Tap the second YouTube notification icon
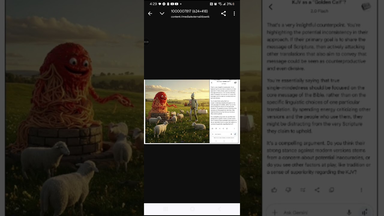384x216 pixels. click(176, 4)
